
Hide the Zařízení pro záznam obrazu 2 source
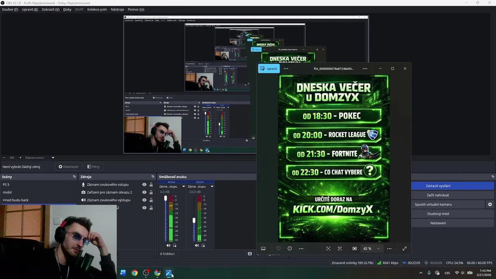tap(145, 192)
